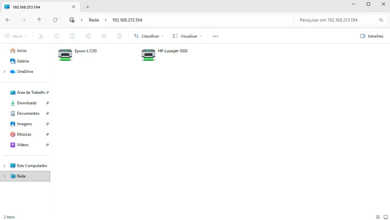Screen dimensions: 390x220
Task: Maximize the File Explorer window
Action: click(x=368, y=4)
